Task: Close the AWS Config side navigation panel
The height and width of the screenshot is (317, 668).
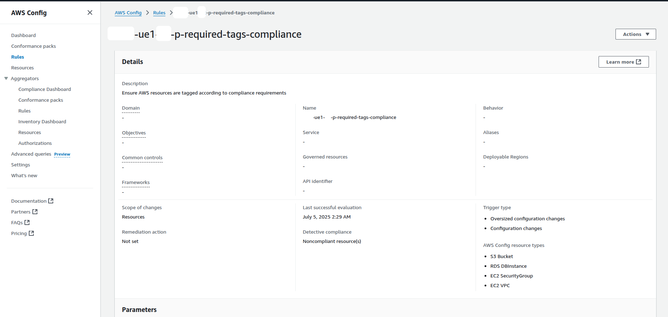Action: pos(90,13)
